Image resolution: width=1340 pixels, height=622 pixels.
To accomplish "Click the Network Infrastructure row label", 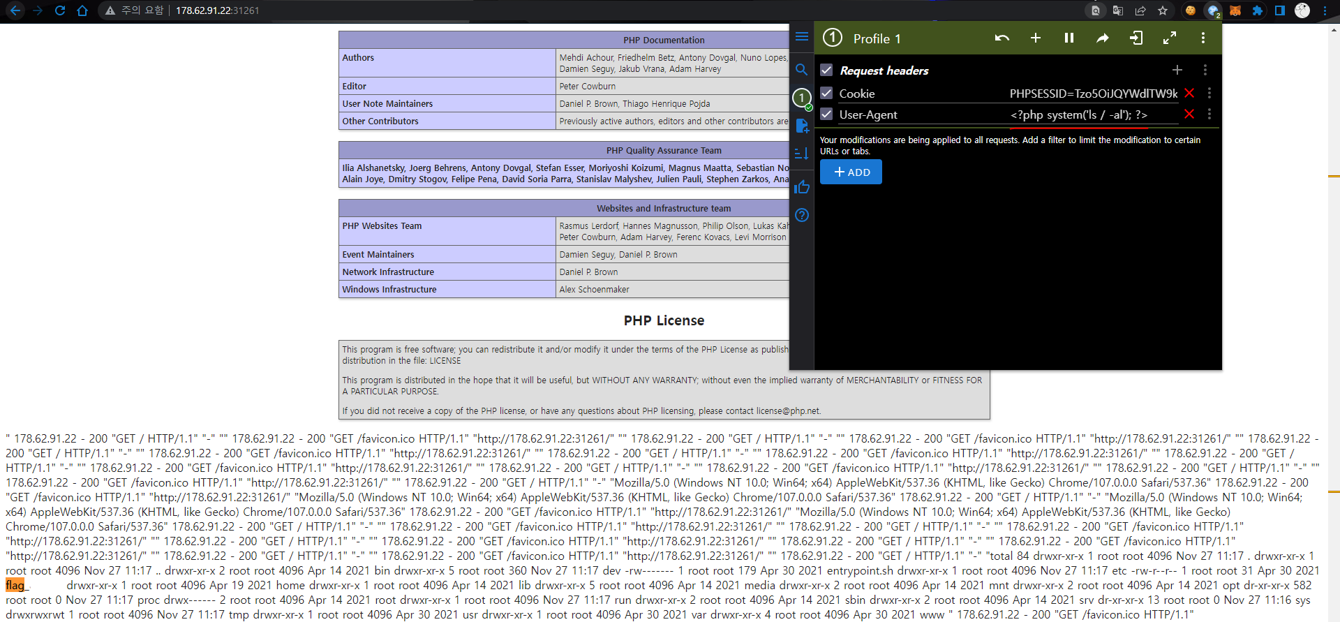I will pyautogui.click(x=388, y=272).
